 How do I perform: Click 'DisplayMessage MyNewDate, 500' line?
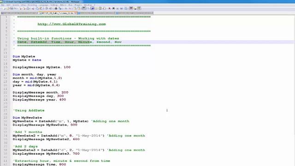pos(45,125)
